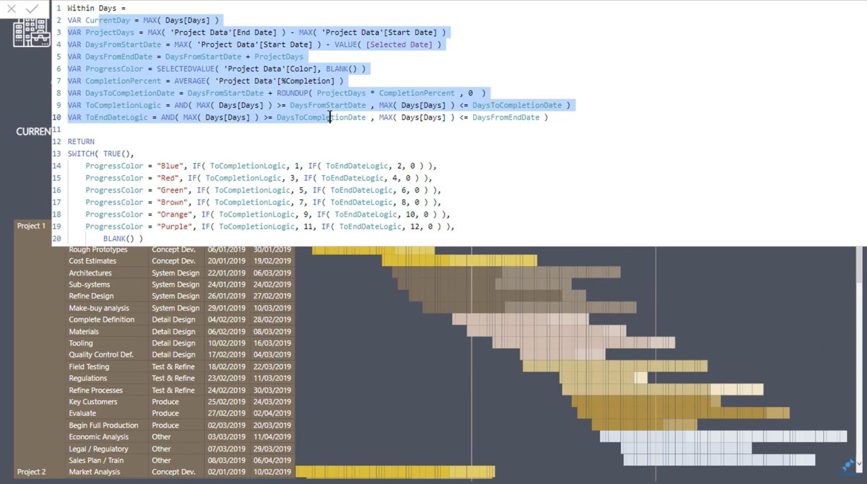Screen dimensions: 867x484
Task: Select the Sales Plan / Train task
Action: [96, 460]
